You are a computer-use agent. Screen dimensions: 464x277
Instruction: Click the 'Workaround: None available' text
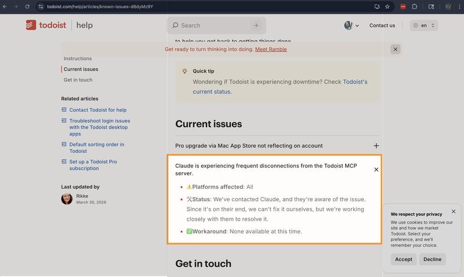pyautogui.click(x=244, y=231)
